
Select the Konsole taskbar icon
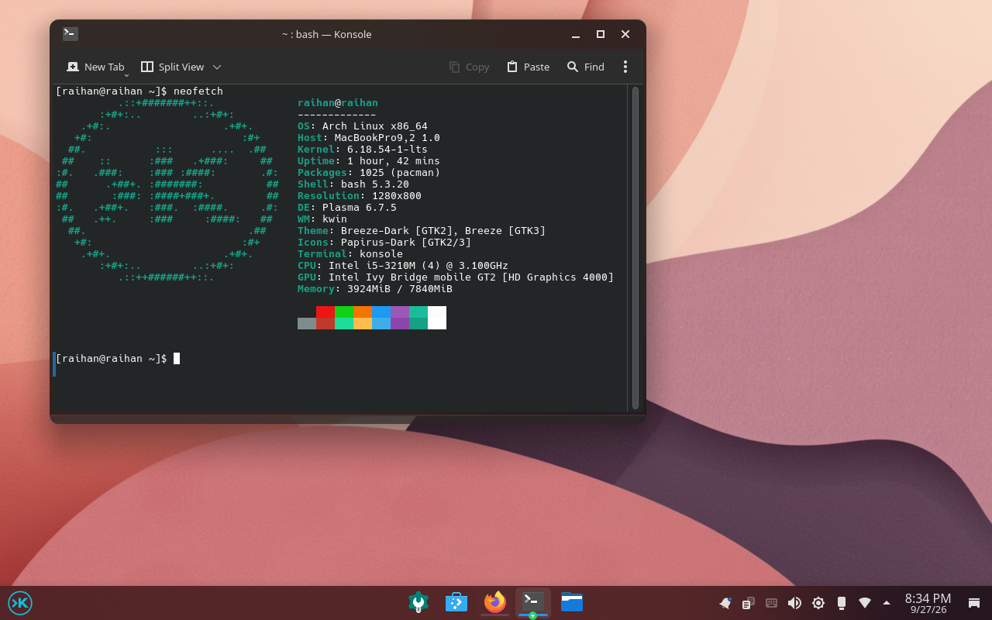point(533,602)
